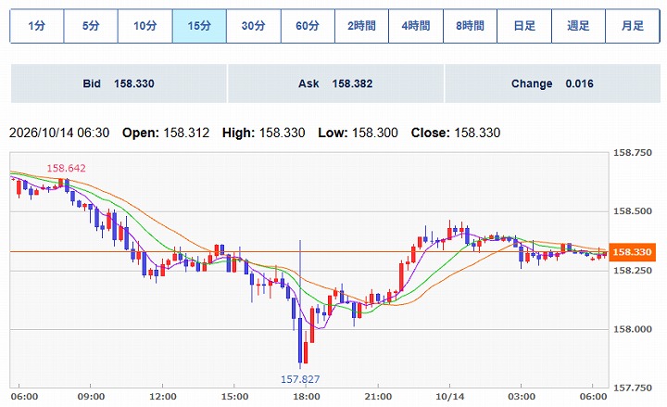Click the 158.250 axis label
This screenshot has width=667, height=407.
632,271
